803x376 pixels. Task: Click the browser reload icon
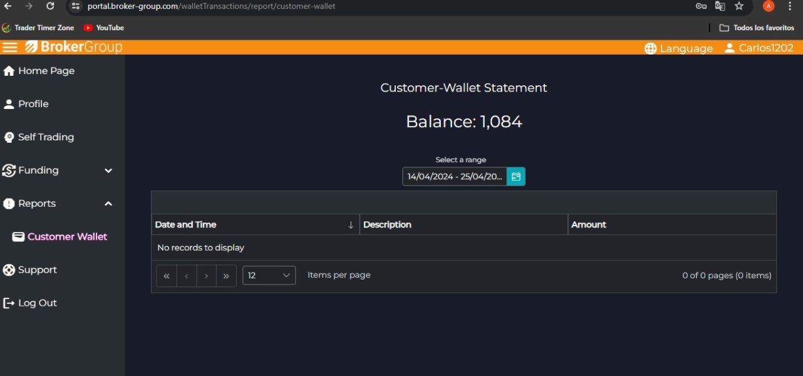pos(50,6)
